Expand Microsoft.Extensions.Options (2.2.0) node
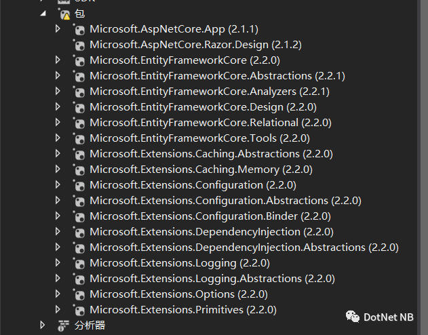The width and height of the screenshot is (428, 335). tap(58, 294)
